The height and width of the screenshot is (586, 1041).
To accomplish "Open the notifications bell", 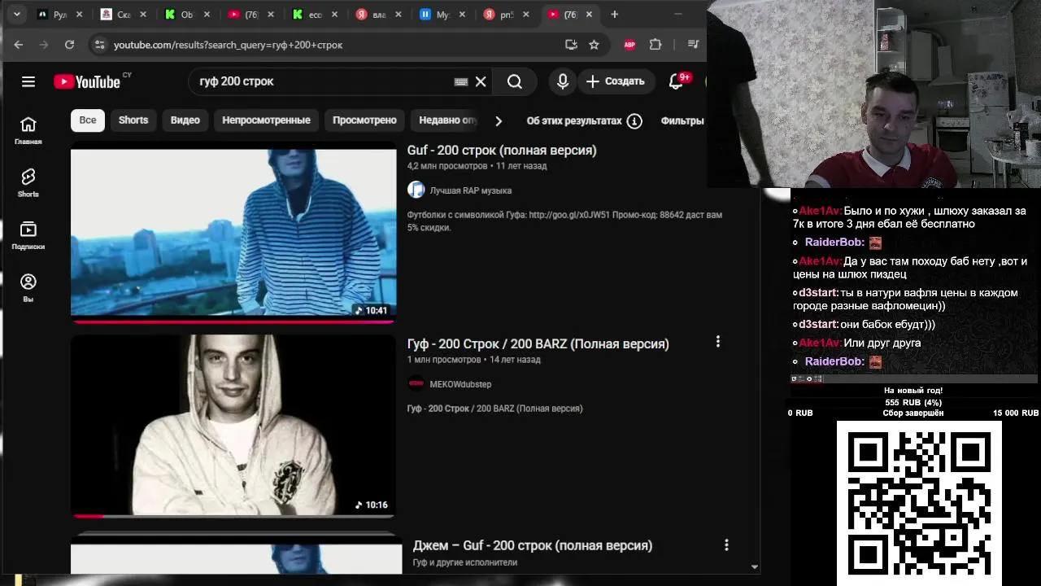I will point(676,81).
